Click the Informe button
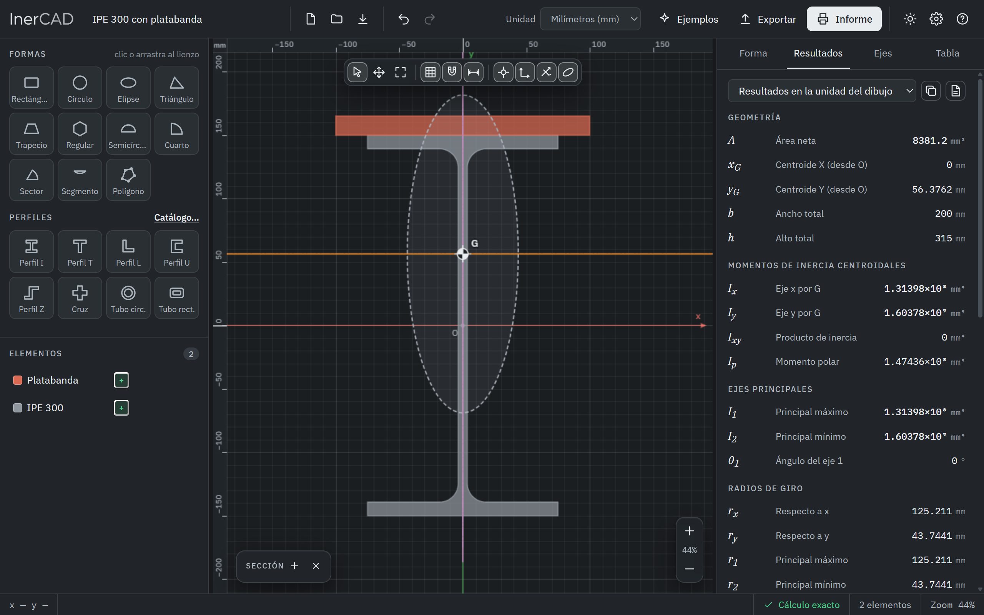The height and width of the screenshot is (615, 984). (x=844, y=19)
